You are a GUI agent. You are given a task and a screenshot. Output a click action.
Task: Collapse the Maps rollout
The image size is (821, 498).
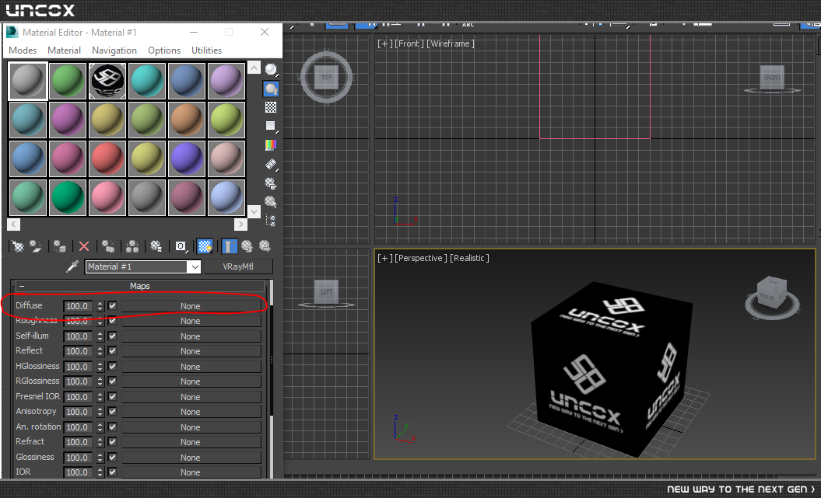[x=22, y=287]
